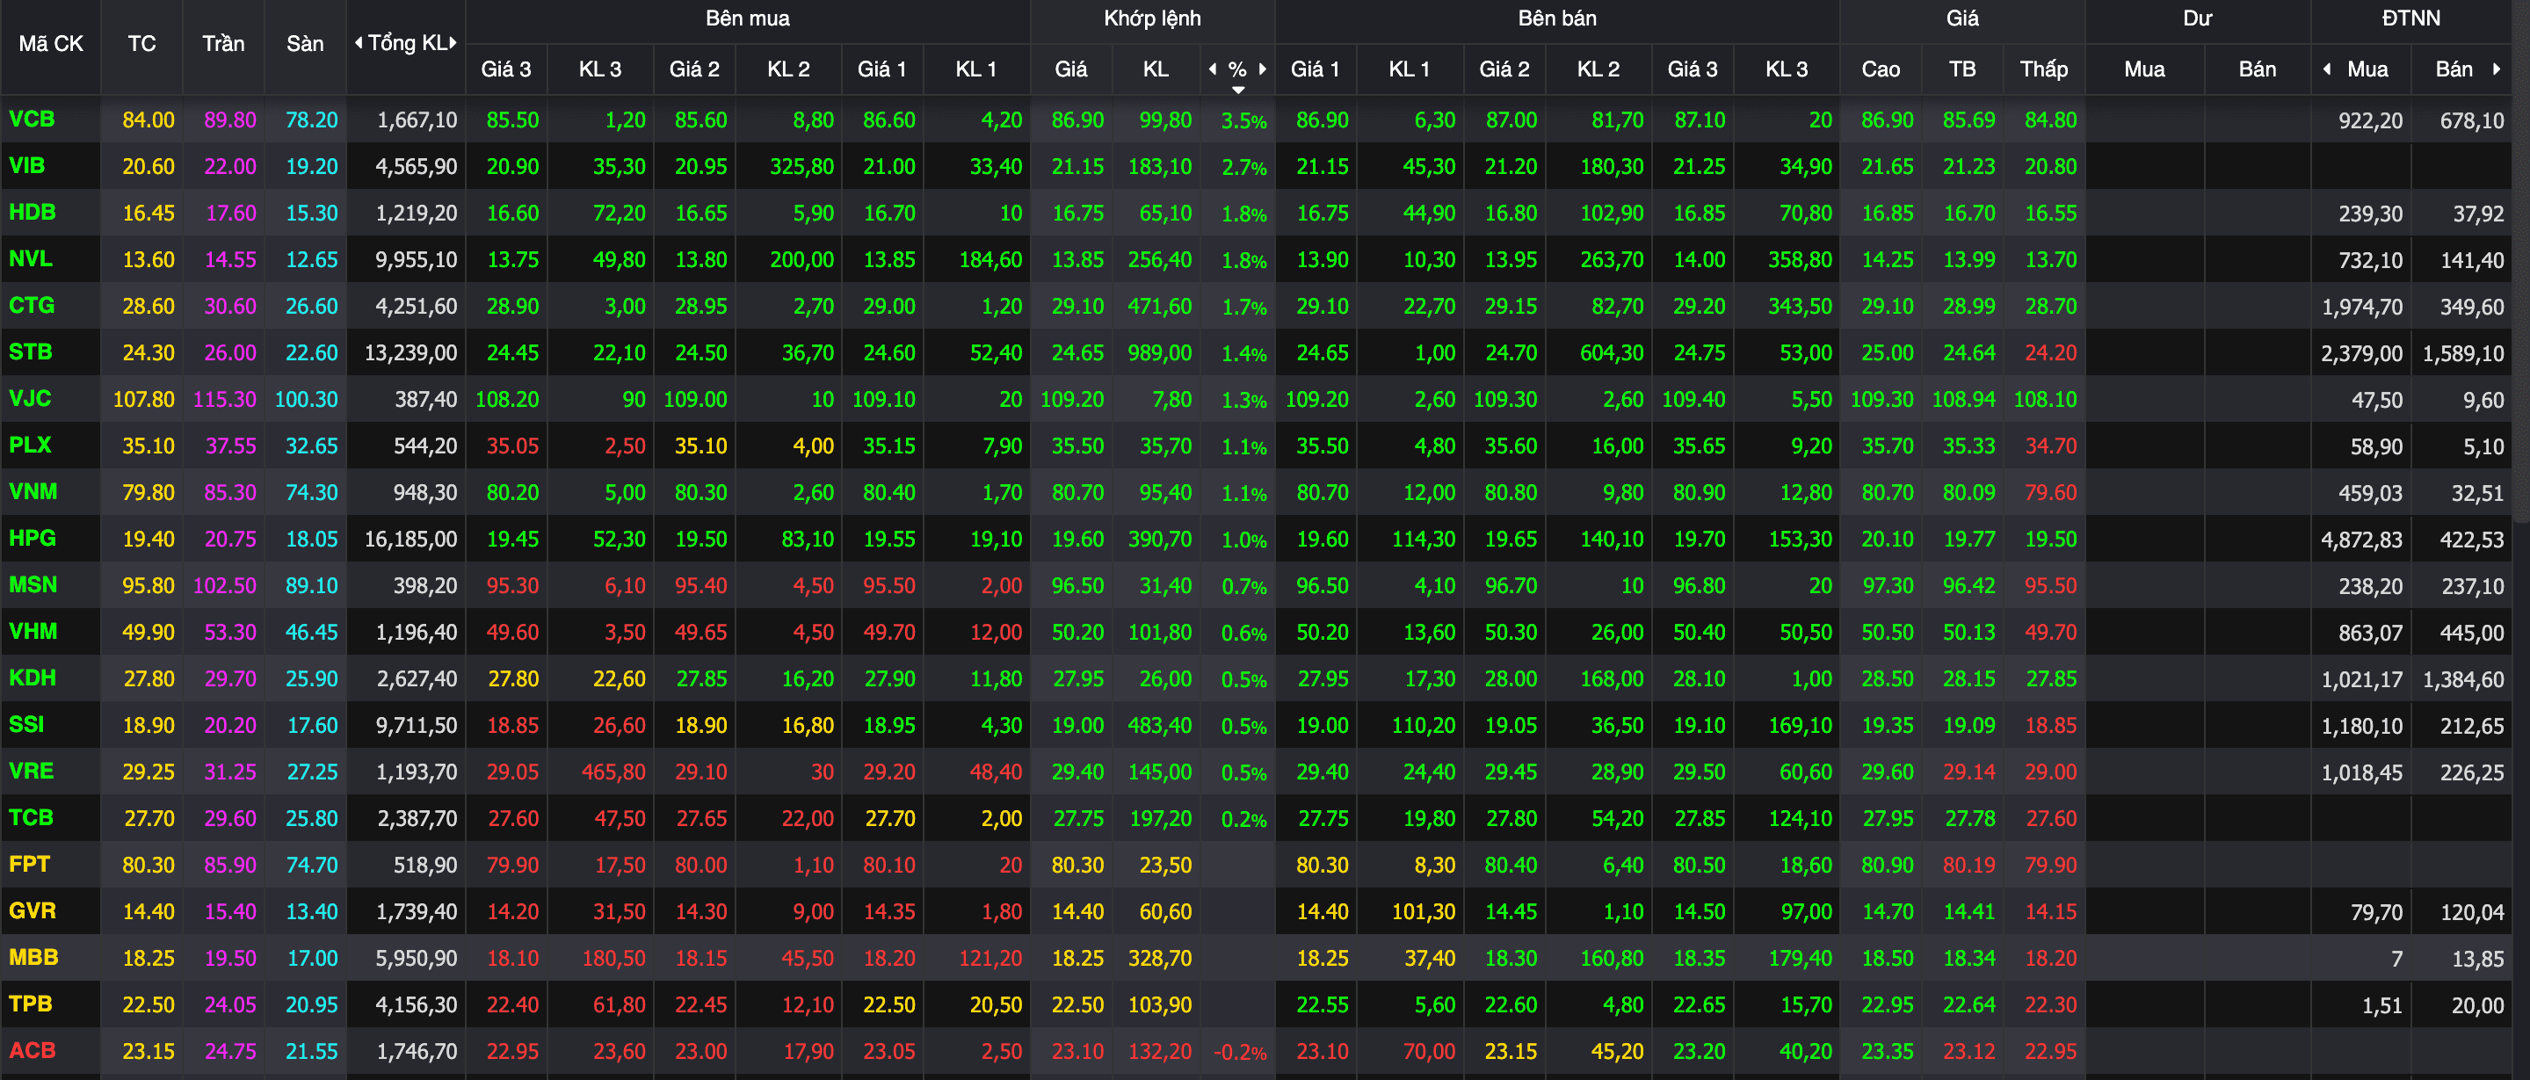2530x1080 pixels.
Task: Open the VRE ticker symbol
Action: [x=31, y=772]
